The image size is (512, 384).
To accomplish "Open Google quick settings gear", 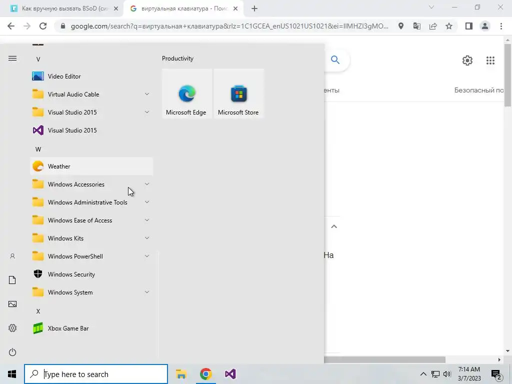I will click(x=467, y=60).
